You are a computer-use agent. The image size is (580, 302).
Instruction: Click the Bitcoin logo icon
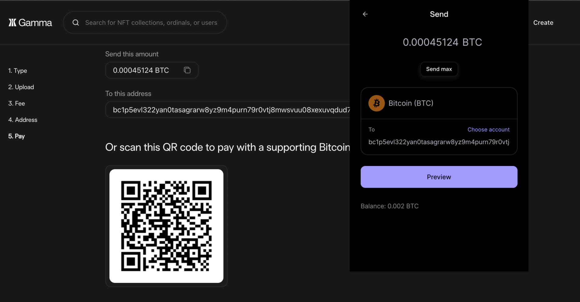click(376, 103)
